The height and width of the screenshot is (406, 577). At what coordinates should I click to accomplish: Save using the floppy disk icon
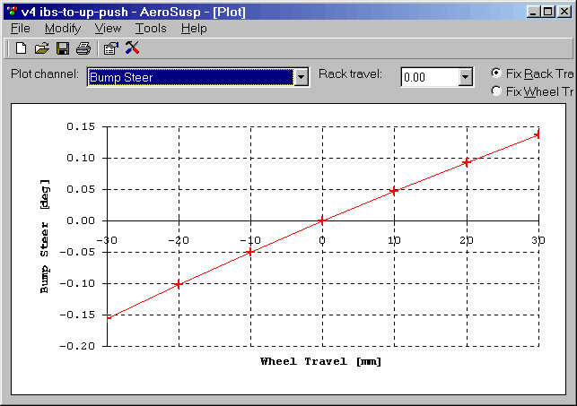tap(63, 48)
